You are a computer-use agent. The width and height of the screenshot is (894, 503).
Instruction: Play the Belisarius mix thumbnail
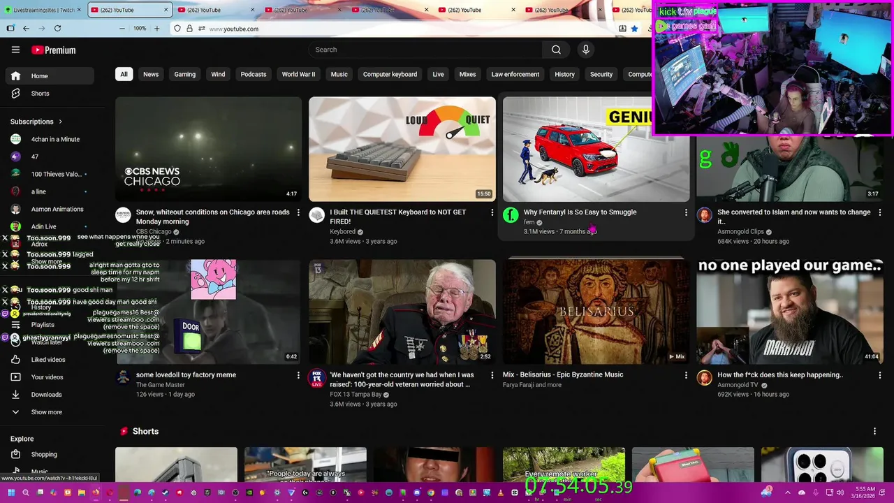coord(596,312)
